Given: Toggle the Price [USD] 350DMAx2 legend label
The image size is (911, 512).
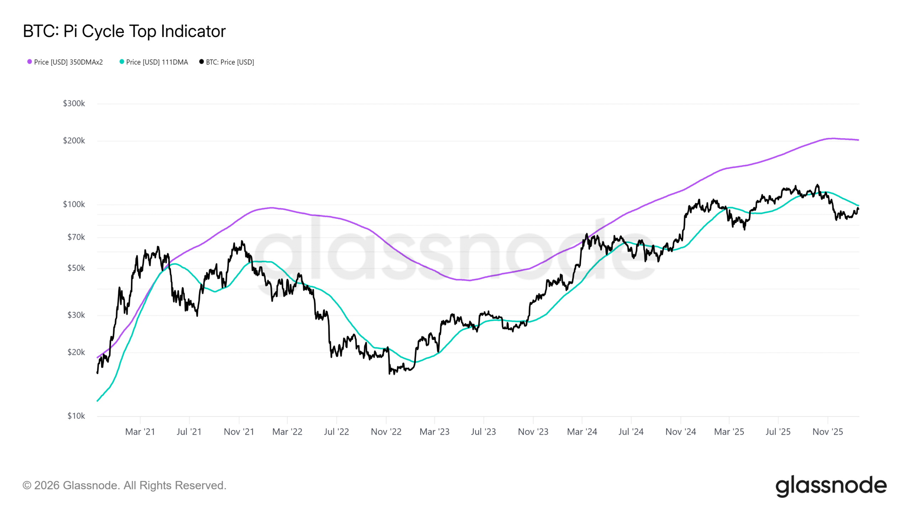Looking at the screenshot, I should click(68, 62).
